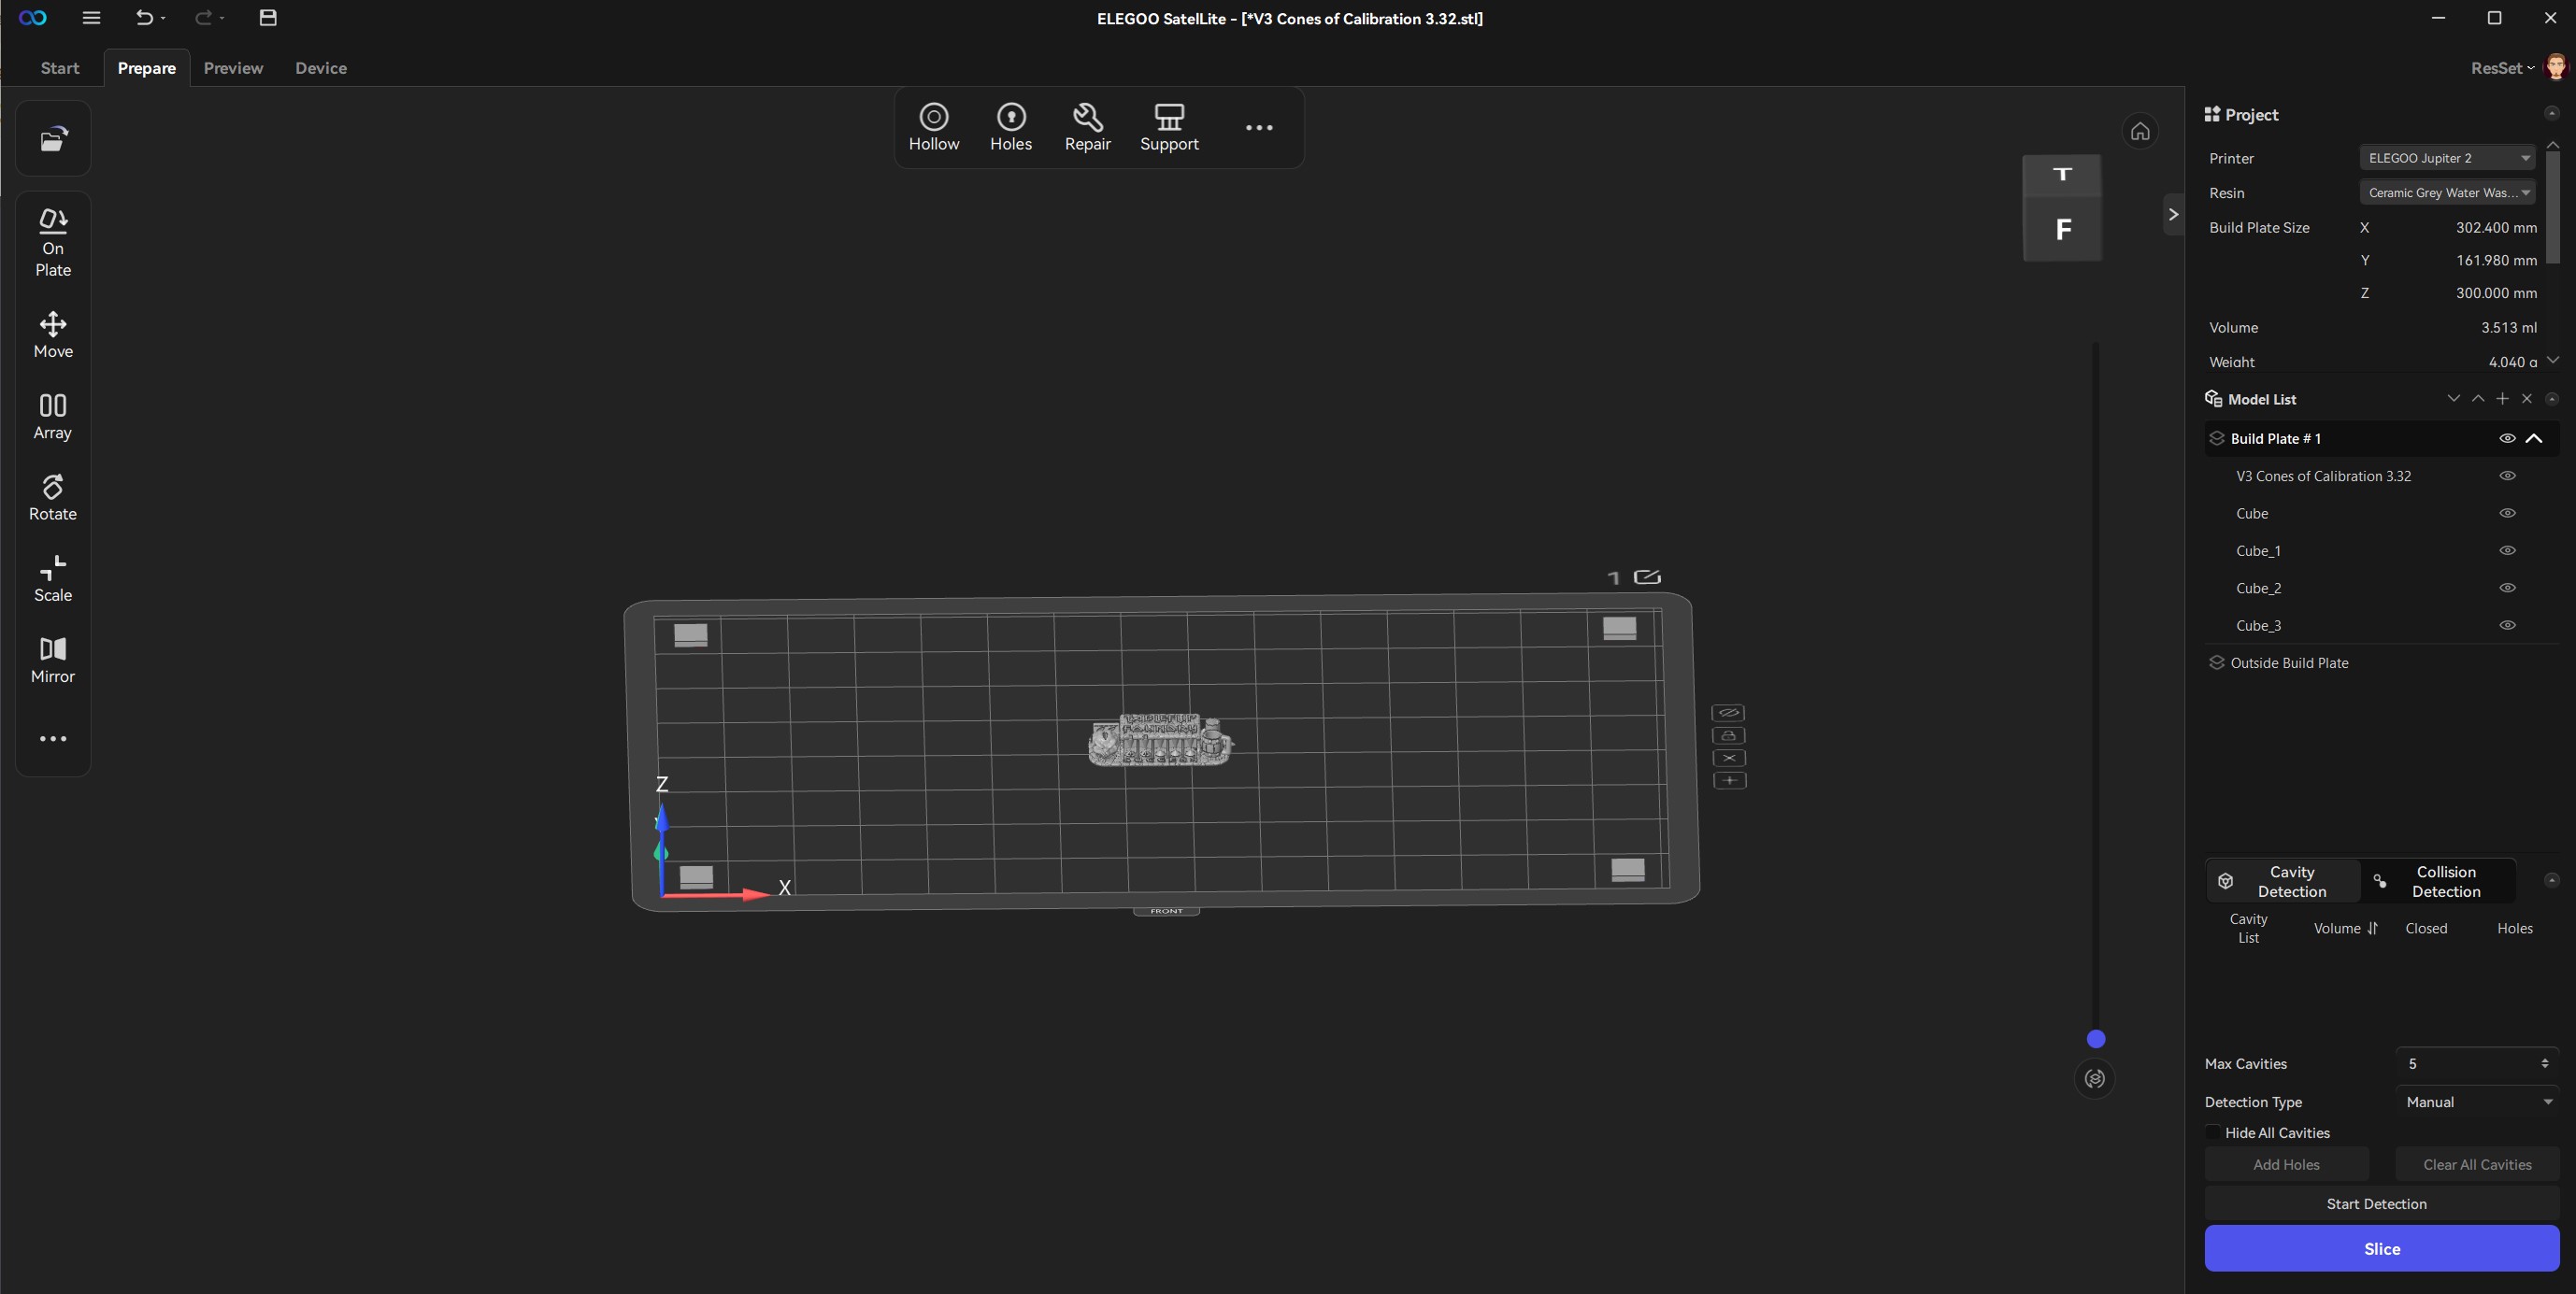This screenshot has height=1294, width=2576.
Task: Select the Rotate tool
Action: pos(53,498)
